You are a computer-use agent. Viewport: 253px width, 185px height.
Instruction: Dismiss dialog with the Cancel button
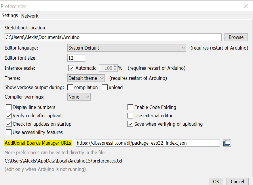click(x=237, y=182)
